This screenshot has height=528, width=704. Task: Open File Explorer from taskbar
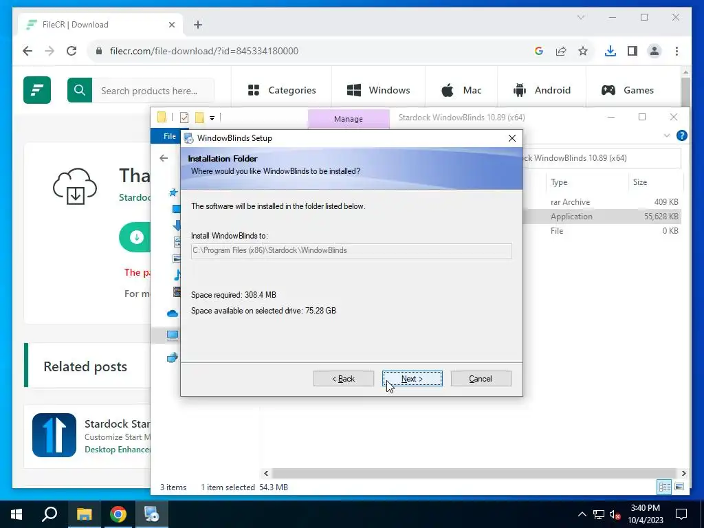point(84,514)
